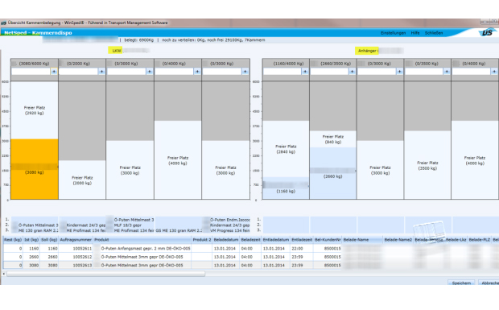Click the Speichern button
The height and width of the screenshot is (310, 499).
pos(461,283)
